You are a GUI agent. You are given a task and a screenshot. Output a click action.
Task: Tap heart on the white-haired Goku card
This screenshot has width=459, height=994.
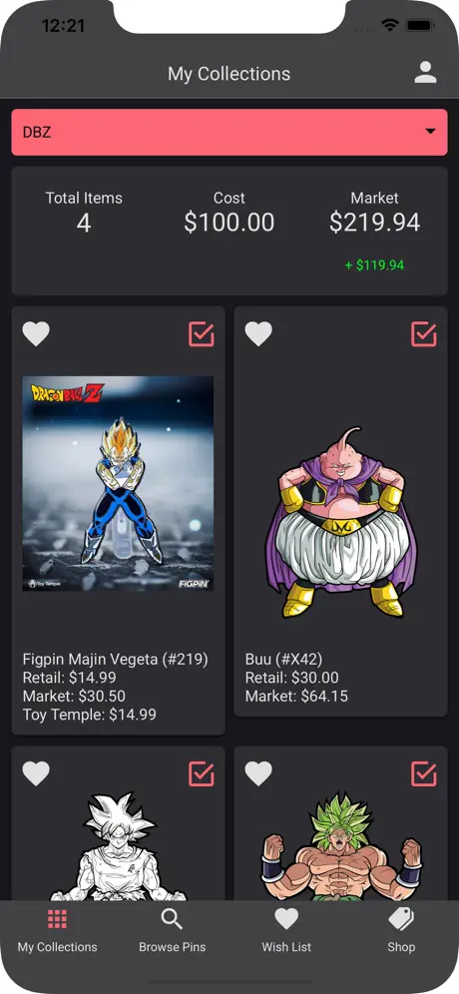click(x=36, y=773)
